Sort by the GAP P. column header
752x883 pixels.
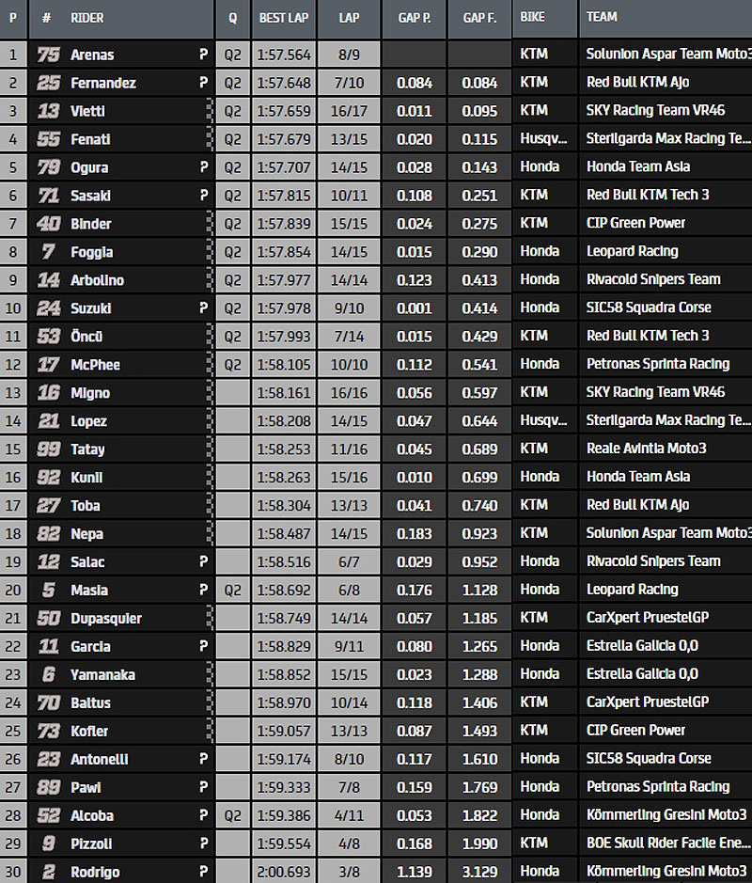[x=414, y=18]
